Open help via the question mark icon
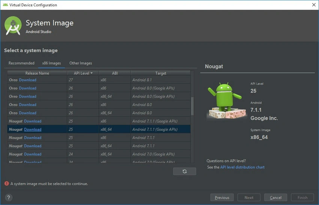The height and width of the screenshot is (205, 319). 9,198
